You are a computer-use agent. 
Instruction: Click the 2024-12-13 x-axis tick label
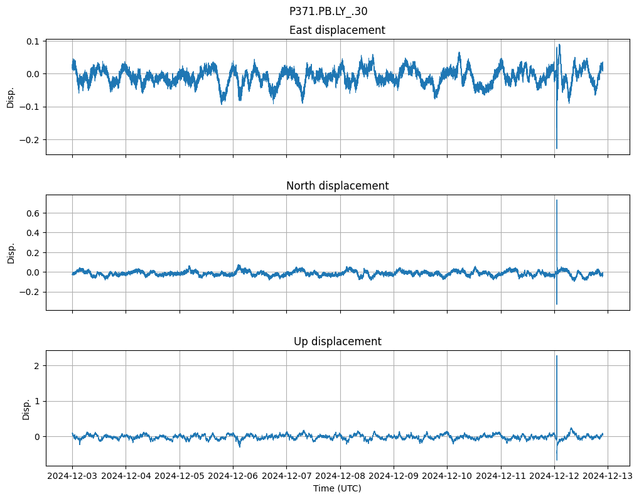pos(608,476)
